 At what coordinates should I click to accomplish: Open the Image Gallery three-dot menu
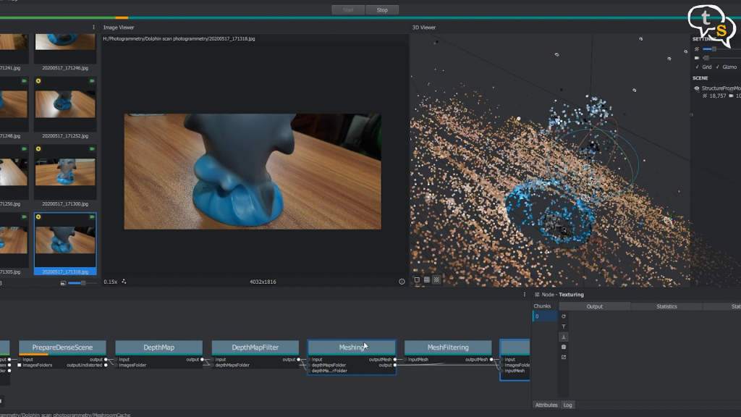click(94, 28)
